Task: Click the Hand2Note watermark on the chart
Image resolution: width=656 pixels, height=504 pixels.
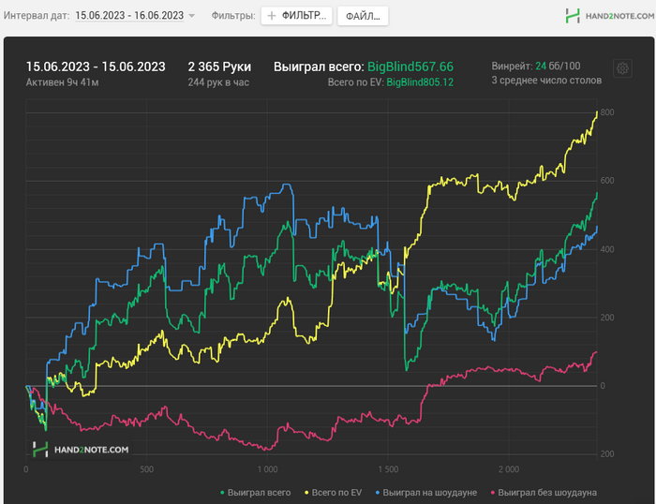Action: 82,451
